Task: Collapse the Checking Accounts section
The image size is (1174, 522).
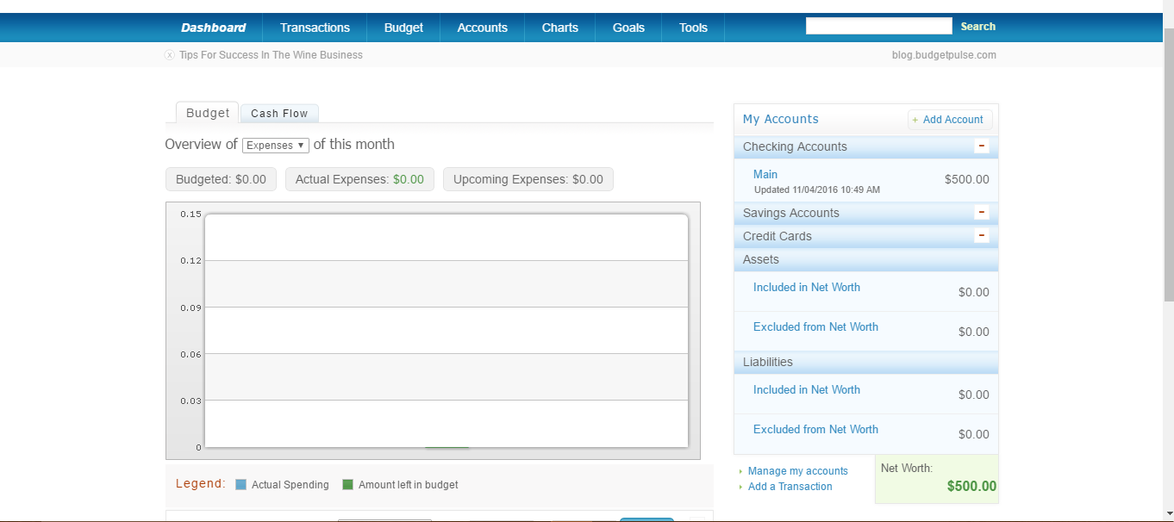Action: (981, 146)
